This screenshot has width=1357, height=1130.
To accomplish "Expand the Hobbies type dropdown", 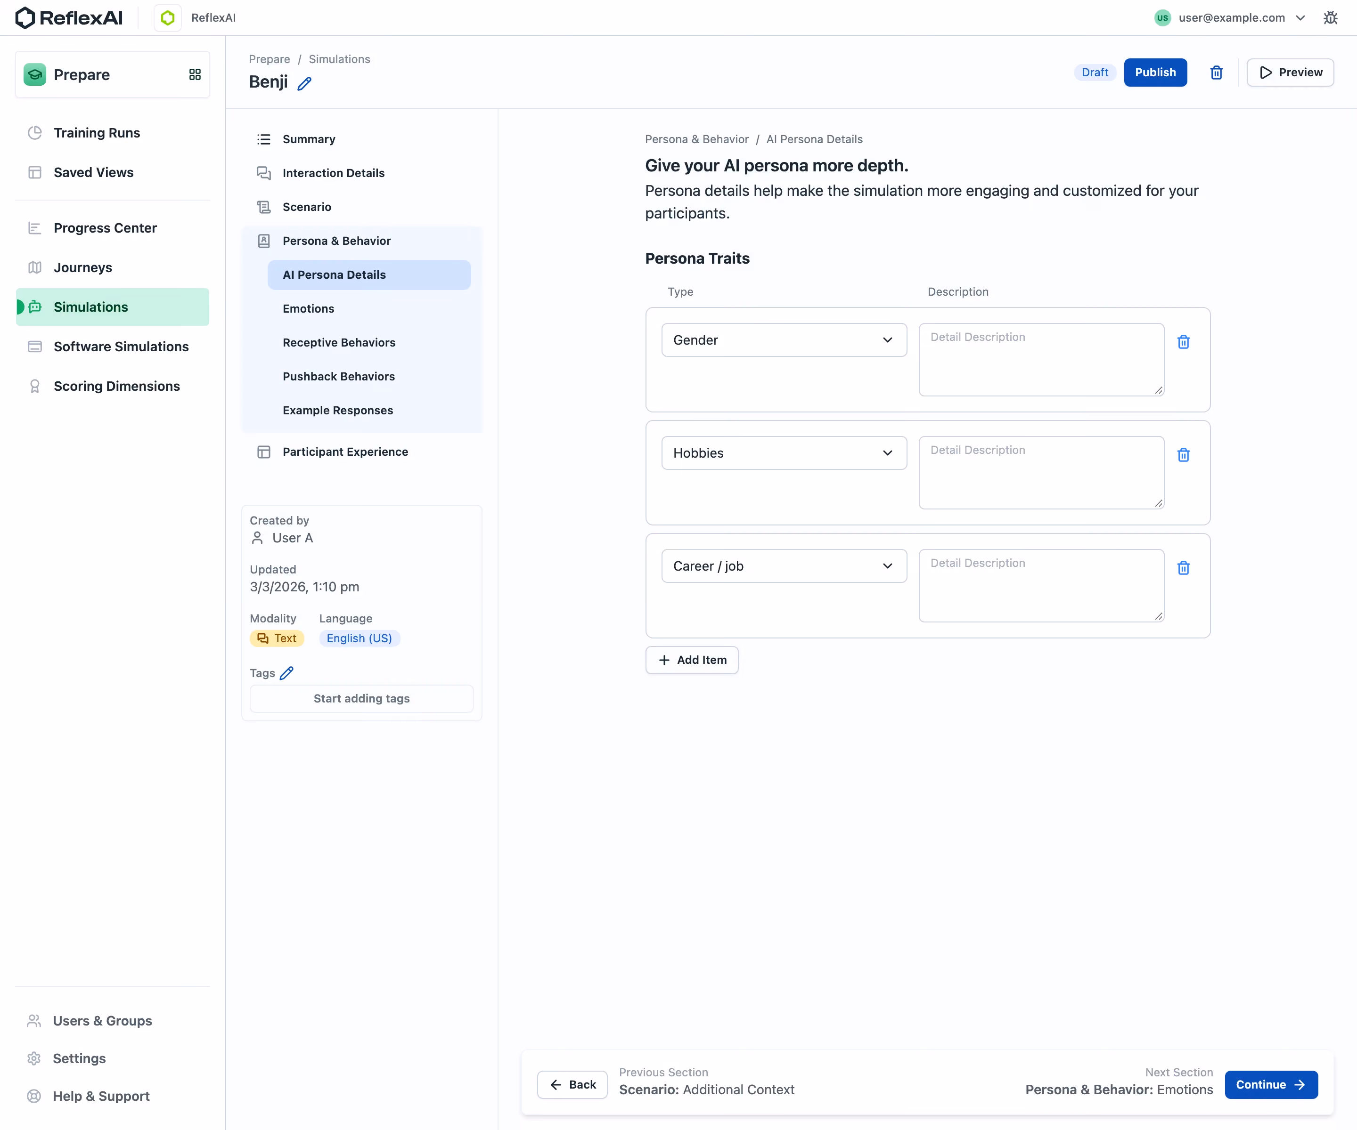I will click(x=784, y=453).
